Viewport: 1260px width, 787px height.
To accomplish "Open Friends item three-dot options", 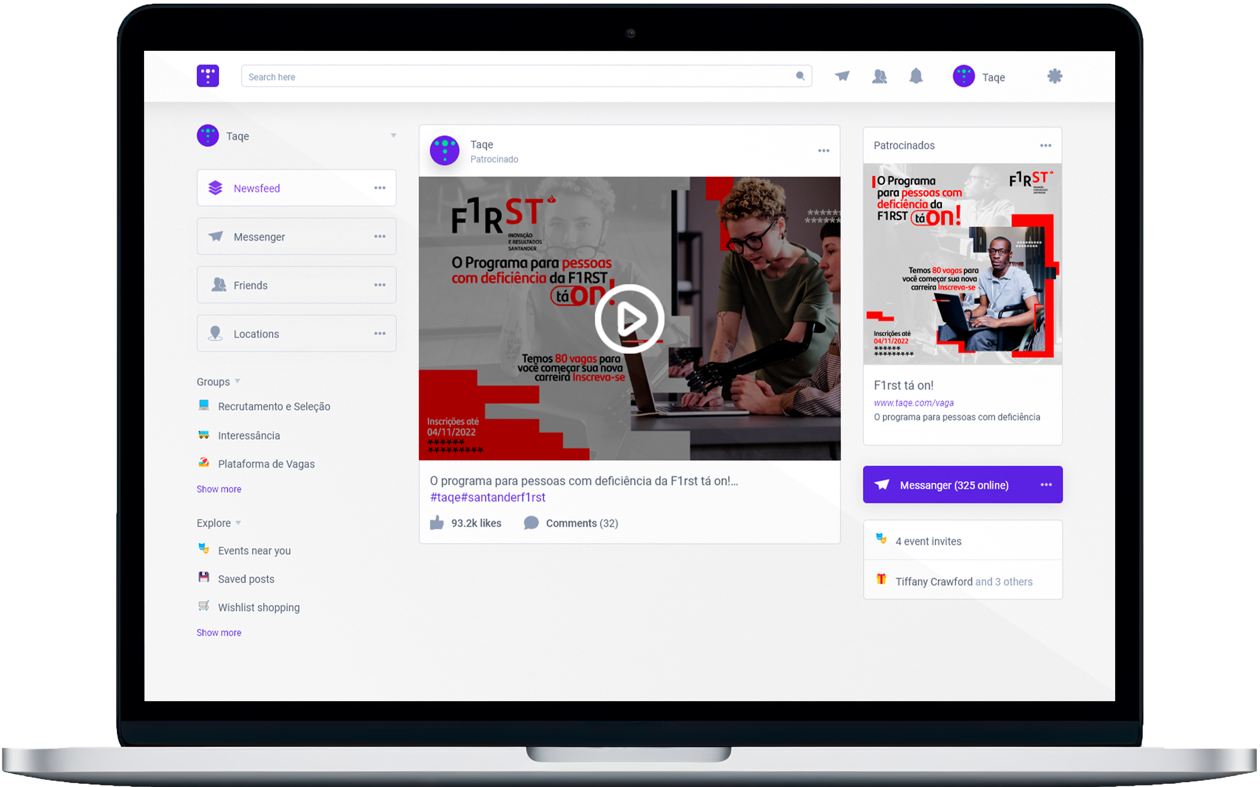I will coord(380,285).
